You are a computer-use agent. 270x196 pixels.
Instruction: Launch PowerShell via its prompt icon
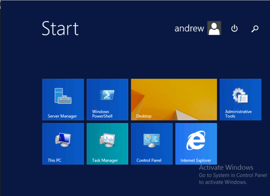107,95
